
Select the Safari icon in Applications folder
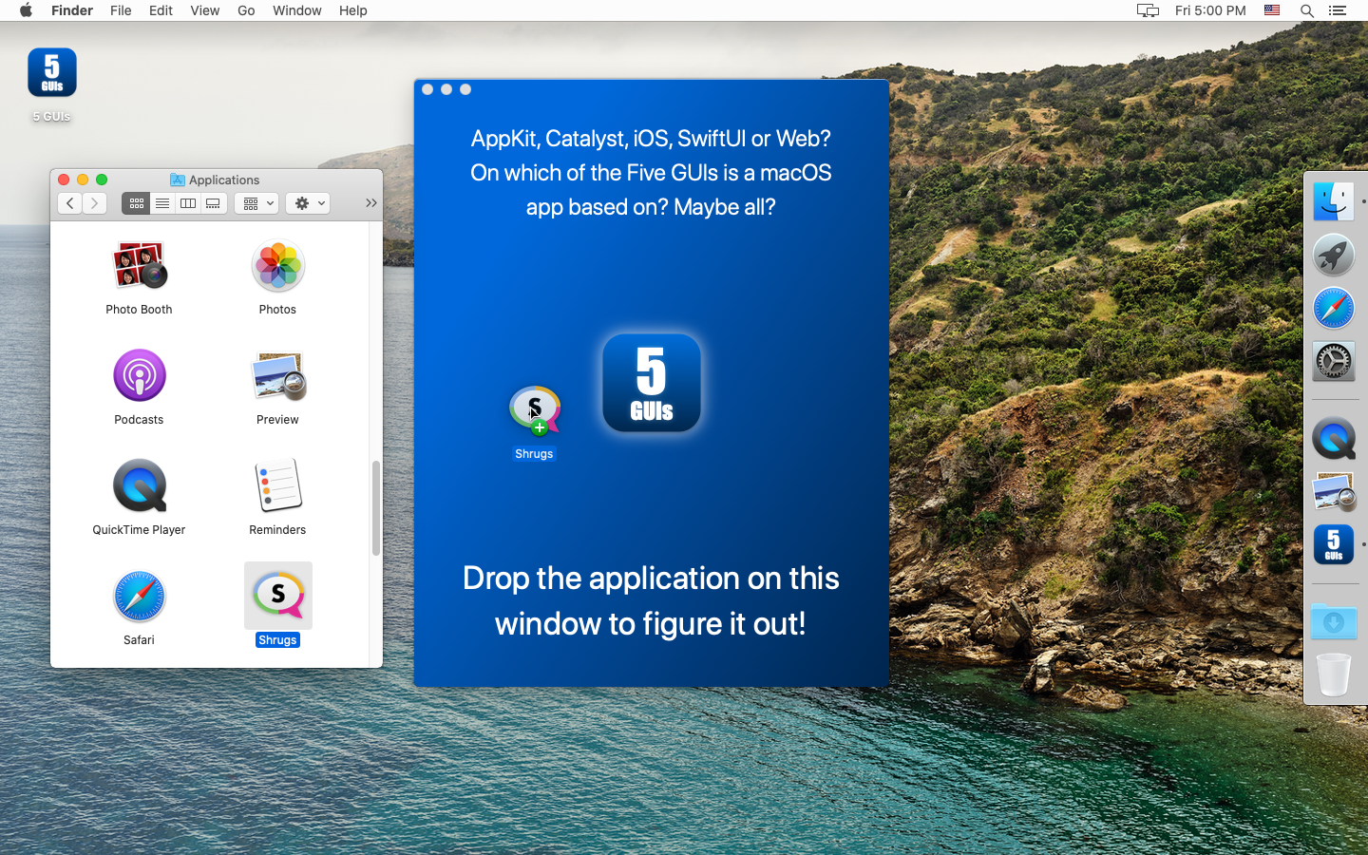pos(139,597)
